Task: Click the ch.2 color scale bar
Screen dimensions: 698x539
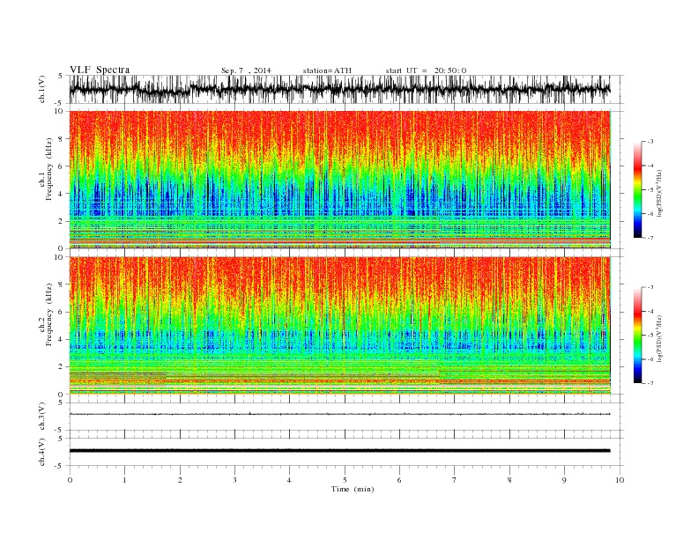Action: 638,335
